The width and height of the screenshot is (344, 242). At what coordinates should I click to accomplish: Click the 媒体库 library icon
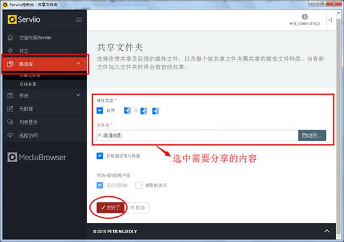10,64
